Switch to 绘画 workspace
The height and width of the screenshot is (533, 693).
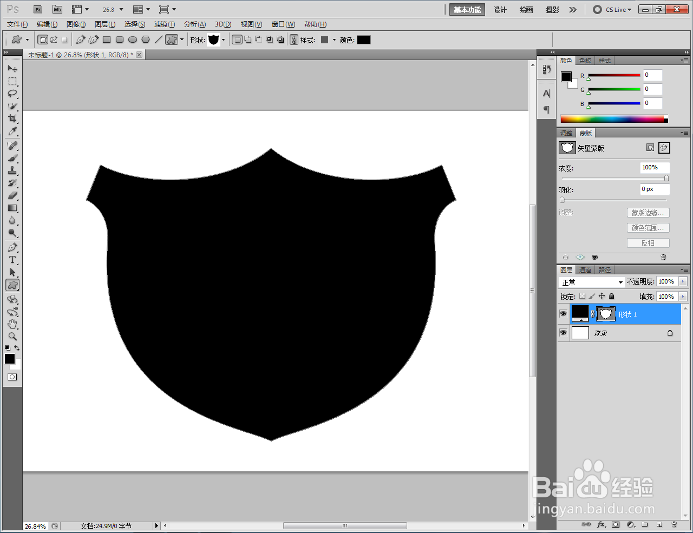526,10
